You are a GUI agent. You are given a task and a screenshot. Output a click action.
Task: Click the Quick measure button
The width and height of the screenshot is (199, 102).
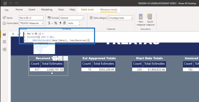(150, 20)
